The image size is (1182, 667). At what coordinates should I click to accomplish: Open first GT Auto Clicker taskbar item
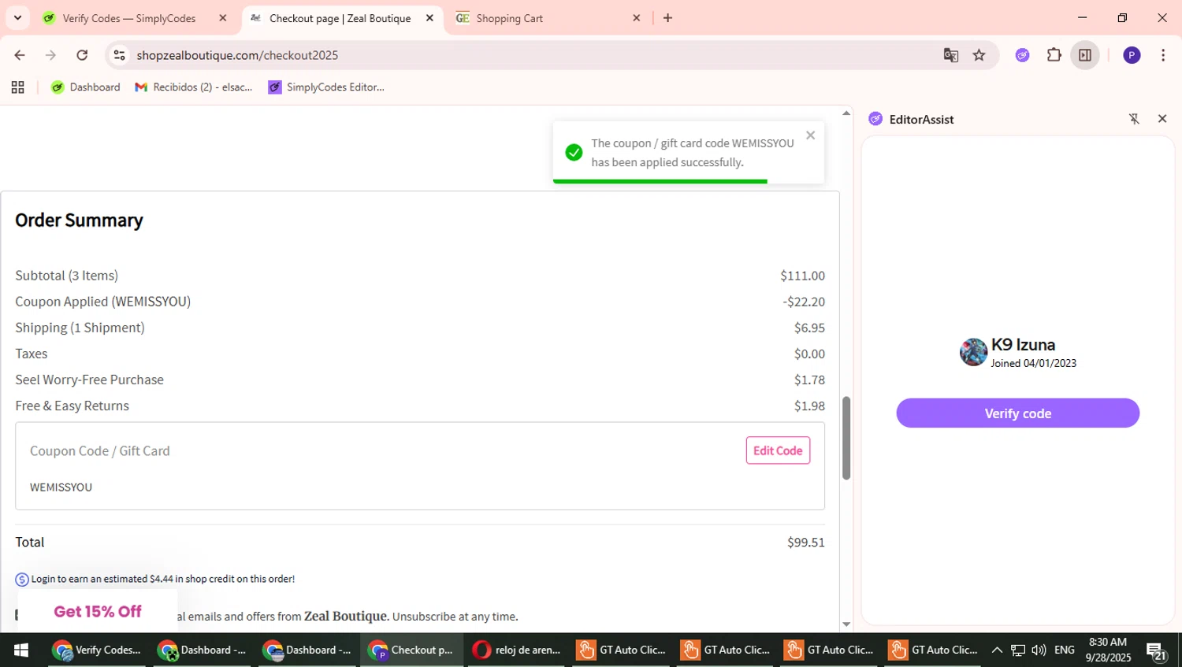pyautogui.click(x=622, y=650)
